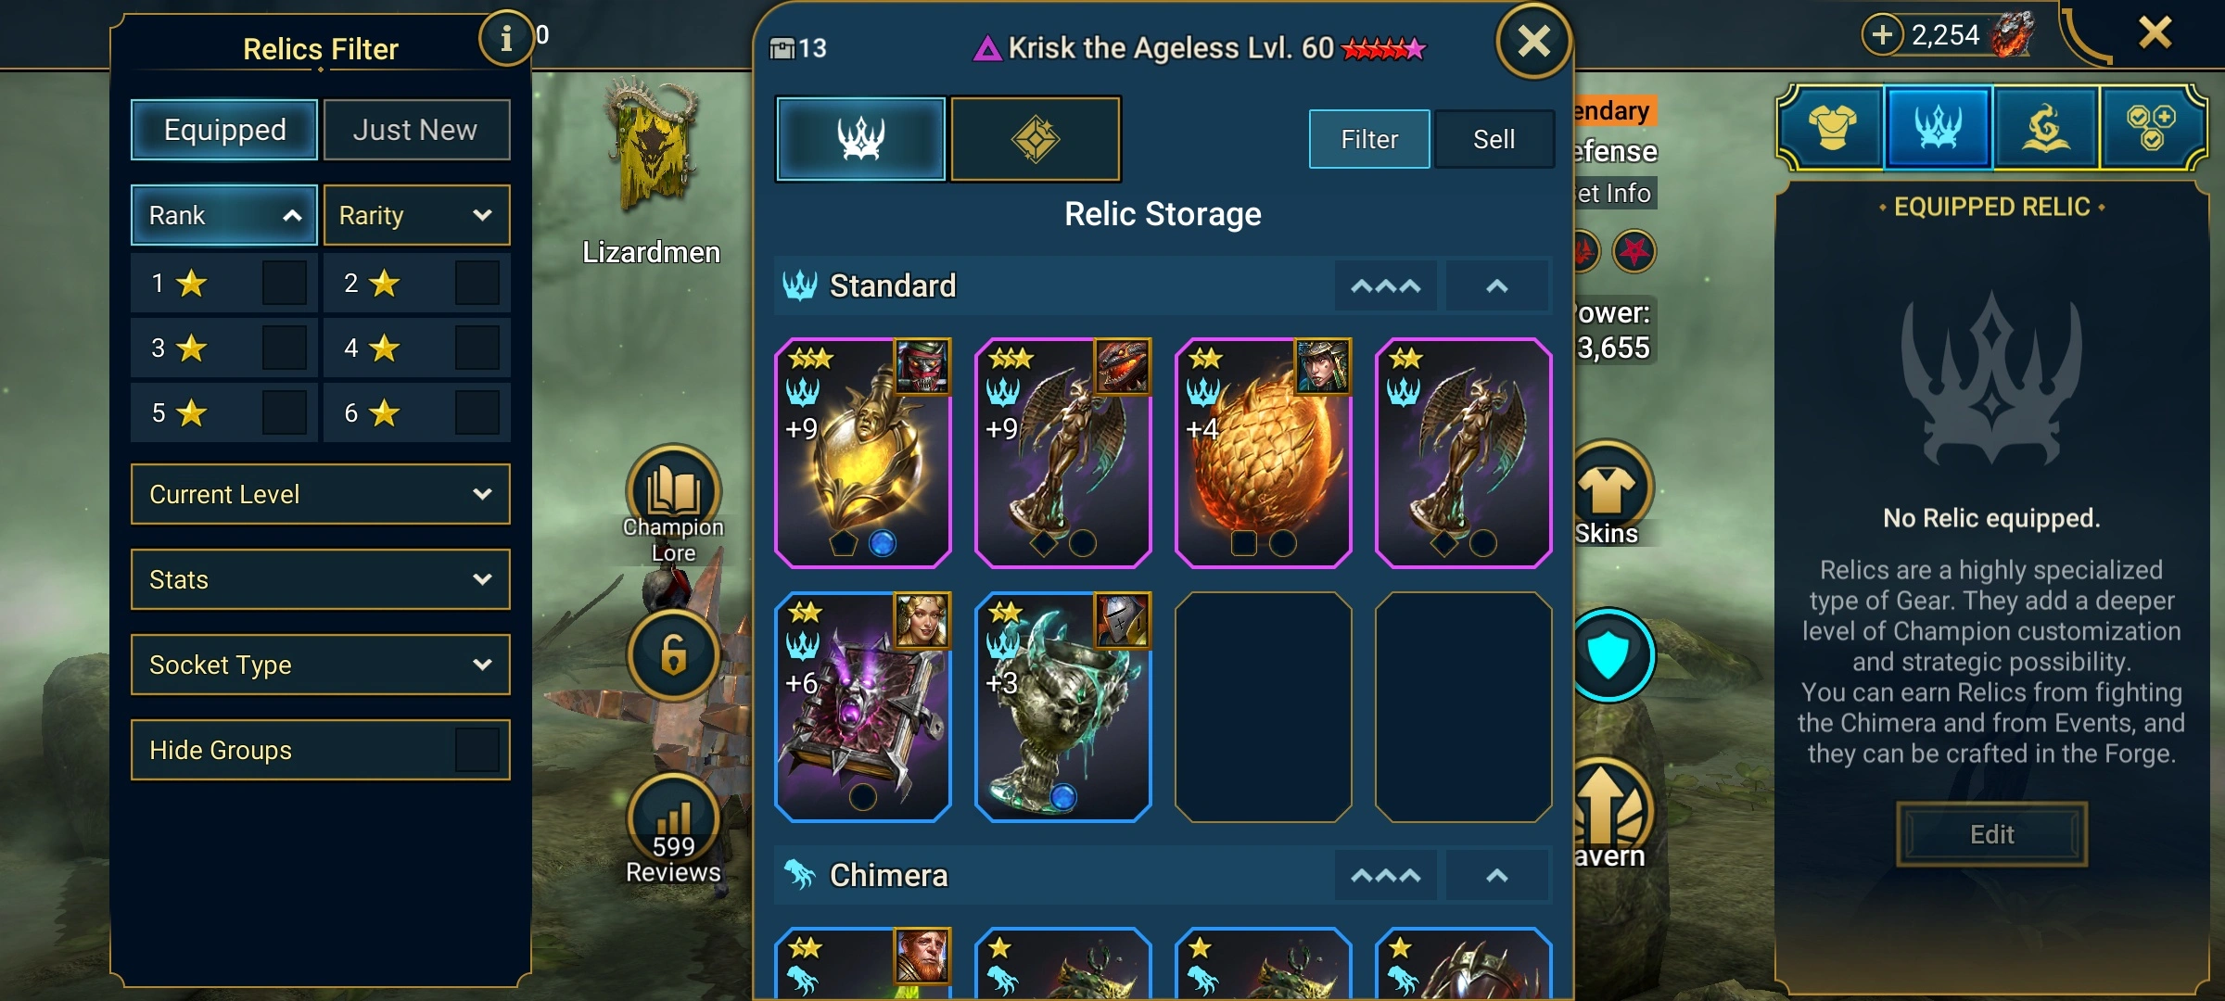Click the gold padlock lock icon
Image resolution: width=2225 pixels, height=1001 pixels.
tap(674, 655)
